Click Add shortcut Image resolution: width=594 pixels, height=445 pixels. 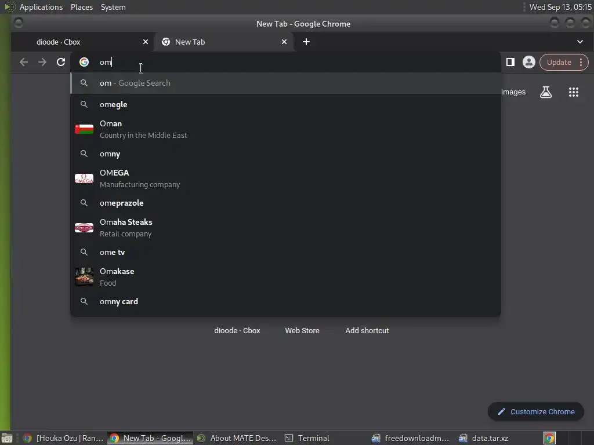367,331
